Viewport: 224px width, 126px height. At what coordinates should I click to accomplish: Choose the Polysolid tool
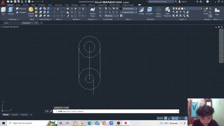point(21,9)
